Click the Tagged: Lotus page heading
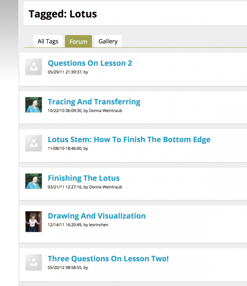247x286 pixels. (x=63, y=14)
